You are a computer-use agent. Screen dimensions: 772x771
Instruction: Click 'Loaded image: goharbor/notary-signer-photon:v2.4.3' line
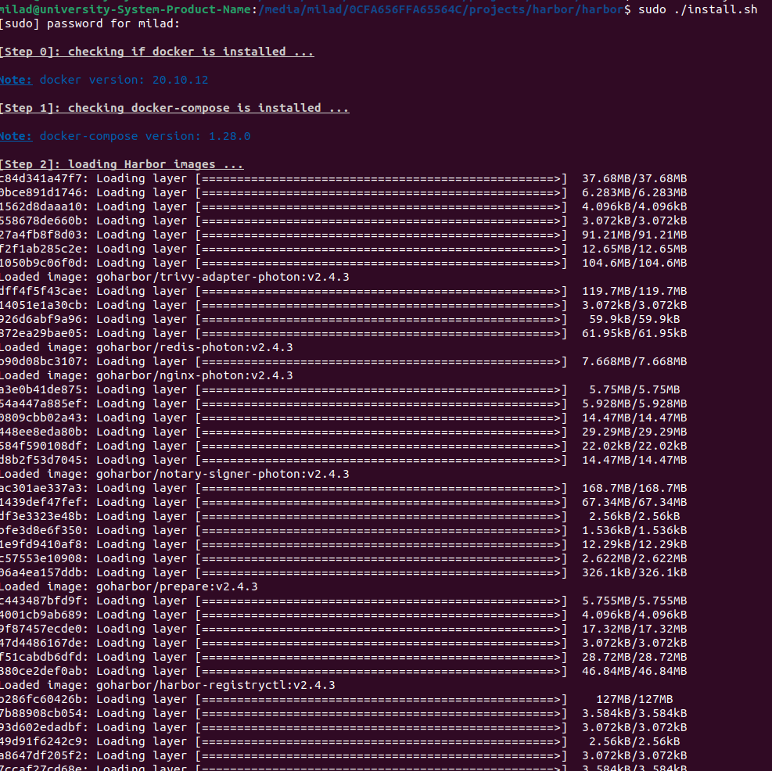point(174,474)
